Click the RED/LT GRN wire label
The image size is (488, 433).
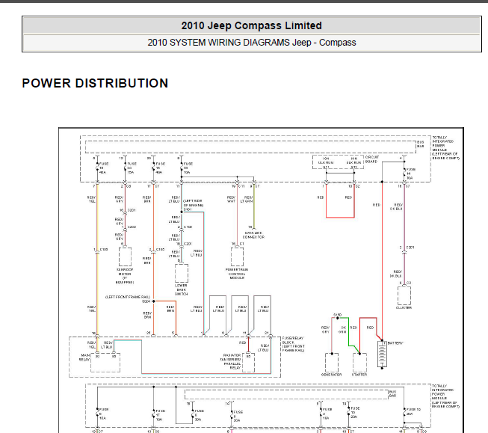tap(247, 200)
